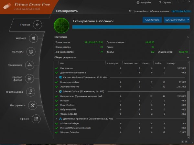Click the 13,913 KB size value

coord(181,87)
